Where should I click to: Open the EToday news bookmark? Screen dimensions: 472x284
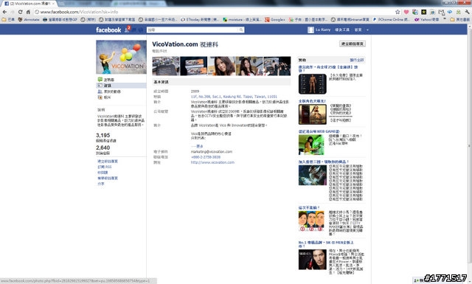[200, 19]
